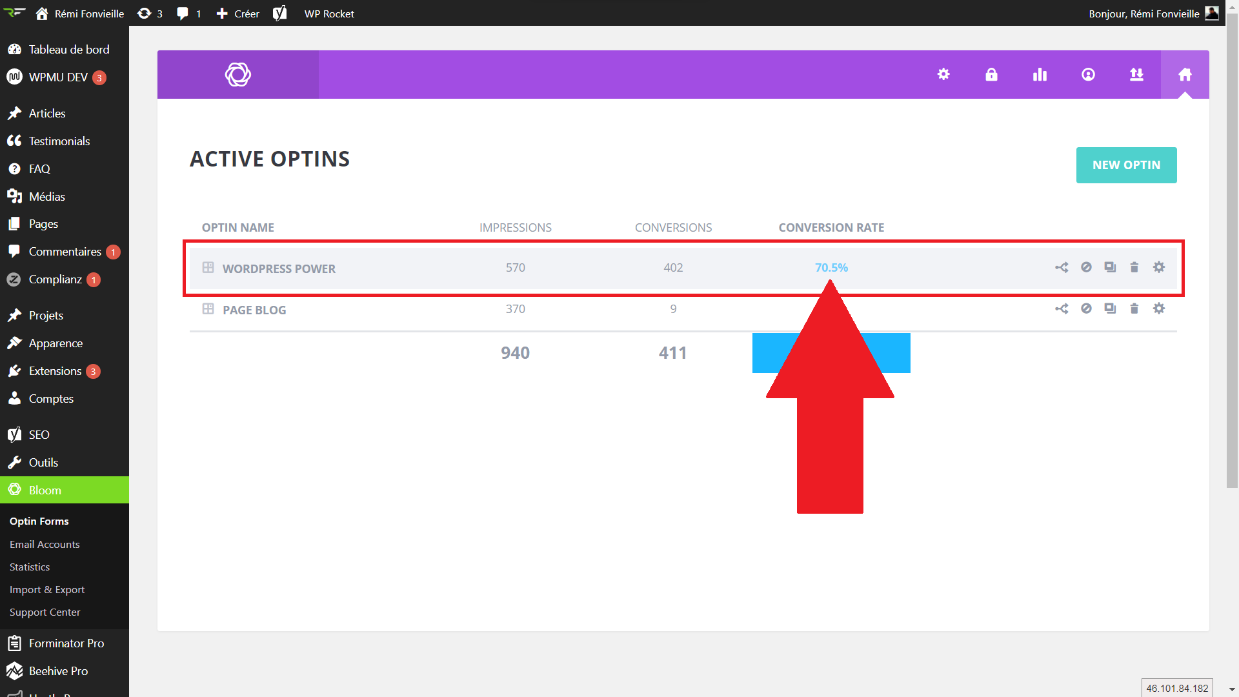
Task: Open Email Accounts submenu link
Action: [45, 544]
